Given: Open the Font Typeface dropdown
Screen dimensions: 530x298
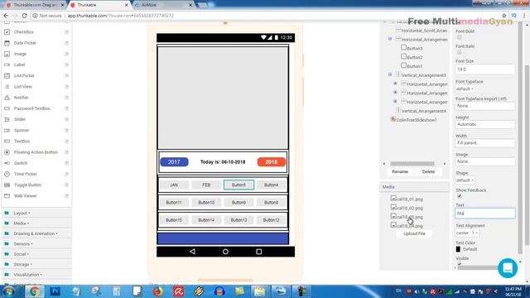Looking at the screenshot, I should [465, 89].
